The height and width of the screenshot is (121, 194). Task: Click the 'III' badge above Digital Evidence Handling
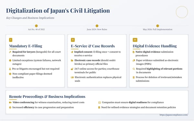tap(135, 40)
